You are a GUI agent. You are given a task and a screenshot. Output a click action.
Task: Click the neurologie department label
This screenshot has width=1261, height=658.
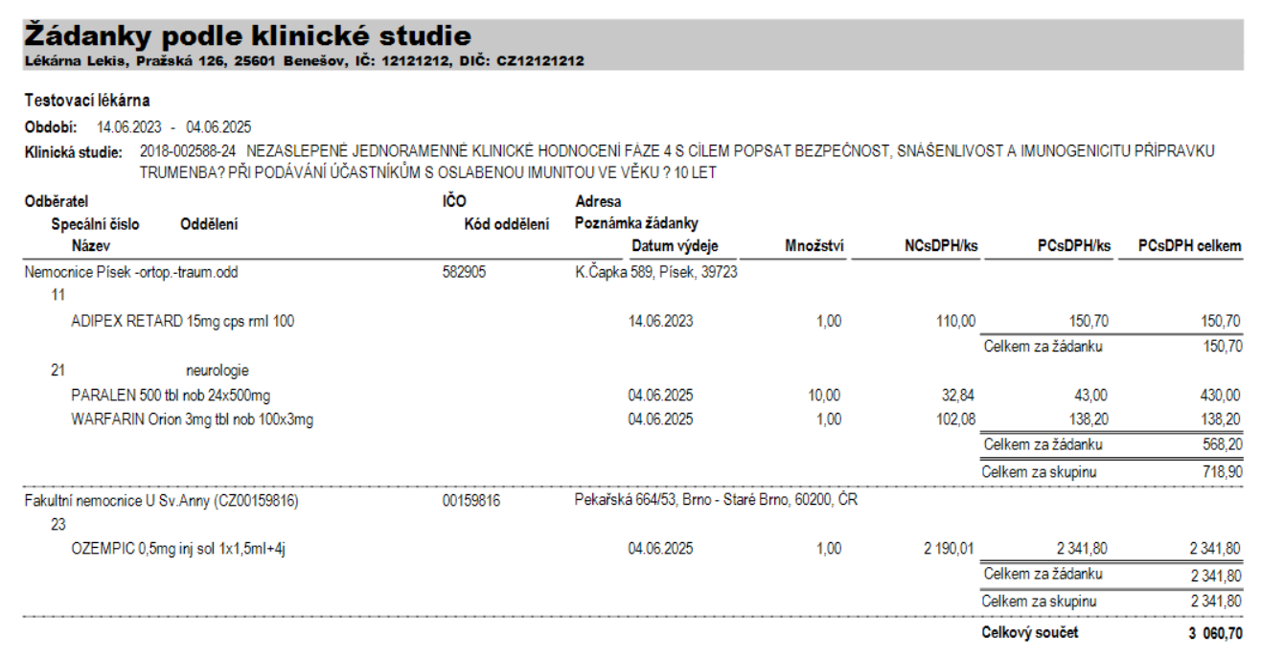(x=218, y=371)
